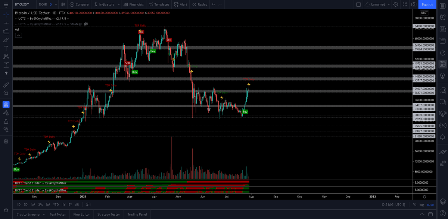The image size is (448, 219).
Task: Open the go to date tool
Action: pos(88,204)
